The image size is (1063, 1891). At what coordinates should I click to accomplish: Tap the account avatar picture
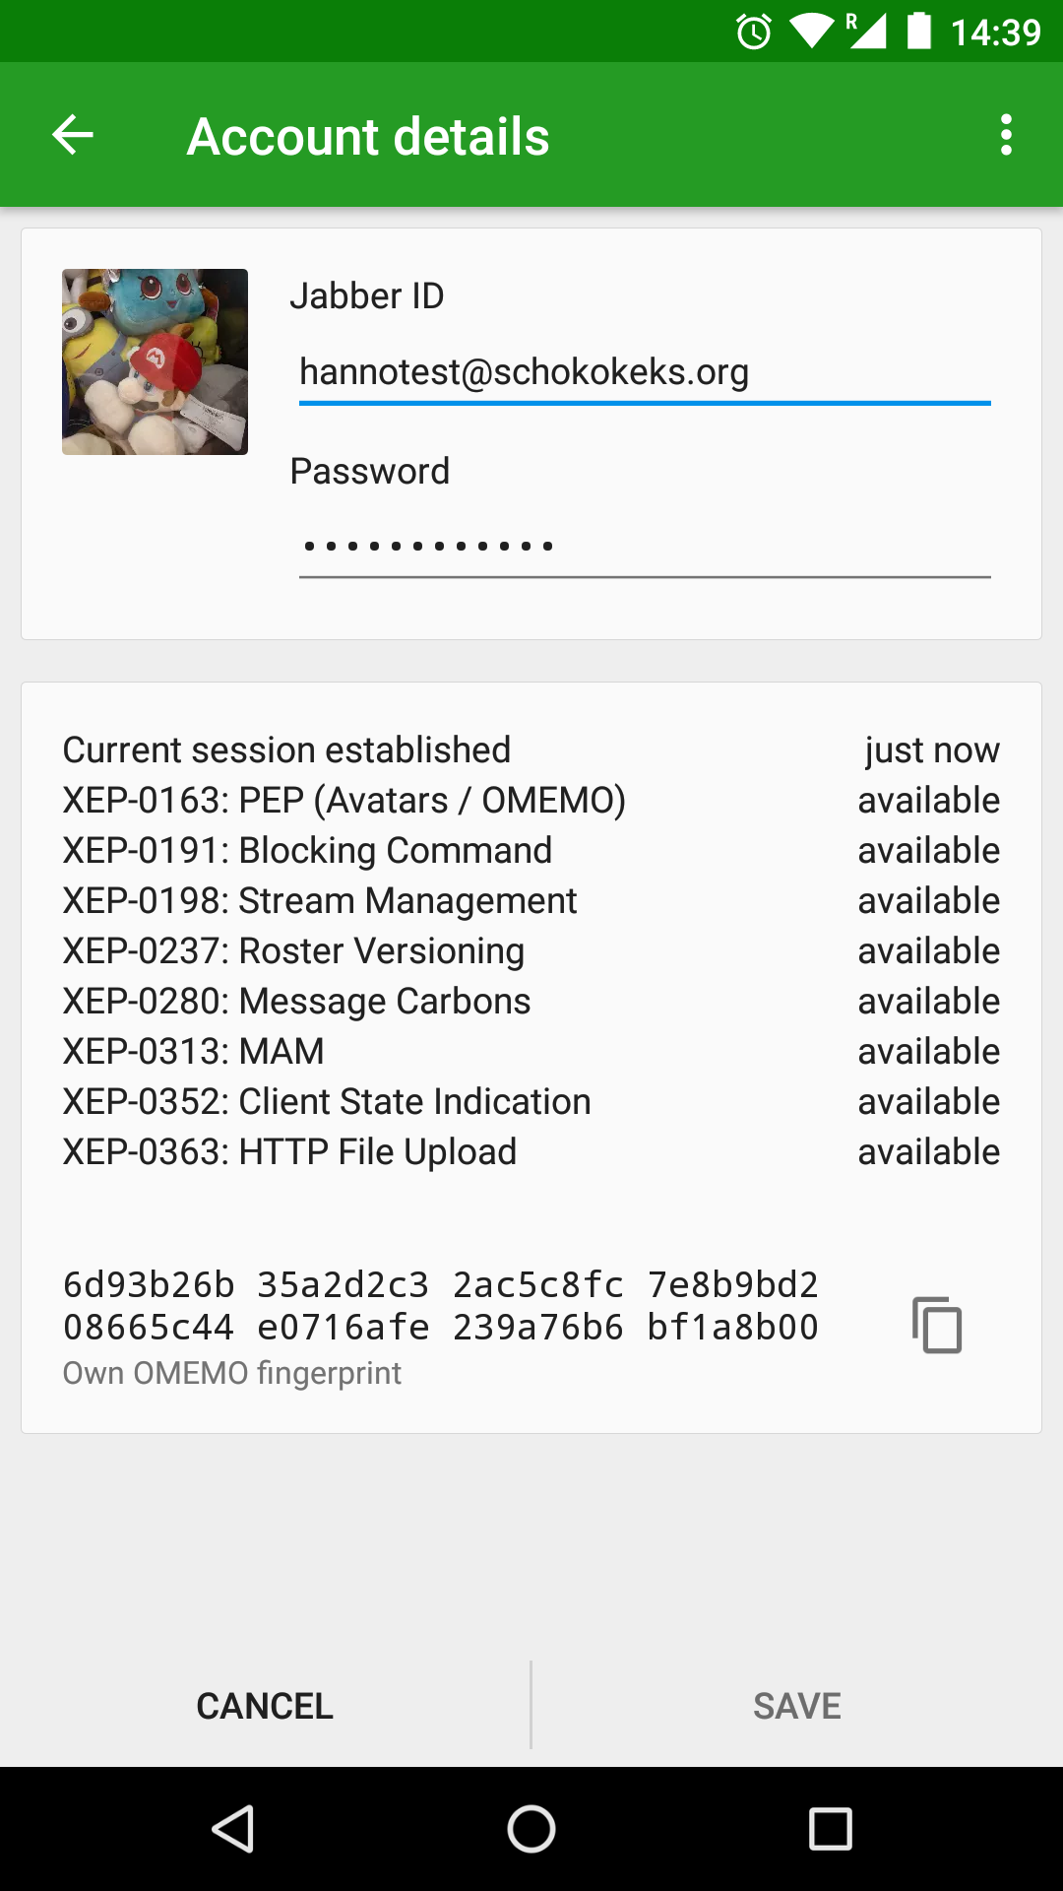(x=155, y=361)
